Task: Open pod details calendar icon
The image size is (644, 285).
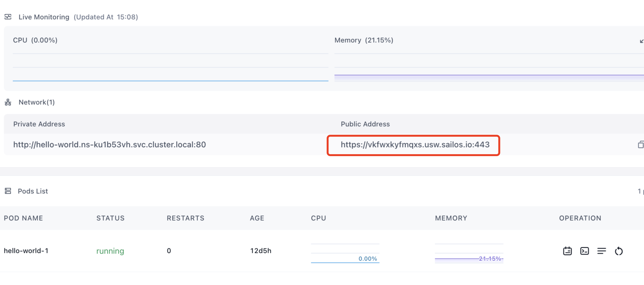Action: pos(567,251)
